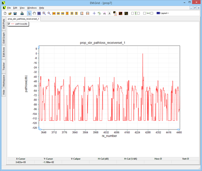Click the new blank document icon
This screenshot has height=171, width=202.
5,13
